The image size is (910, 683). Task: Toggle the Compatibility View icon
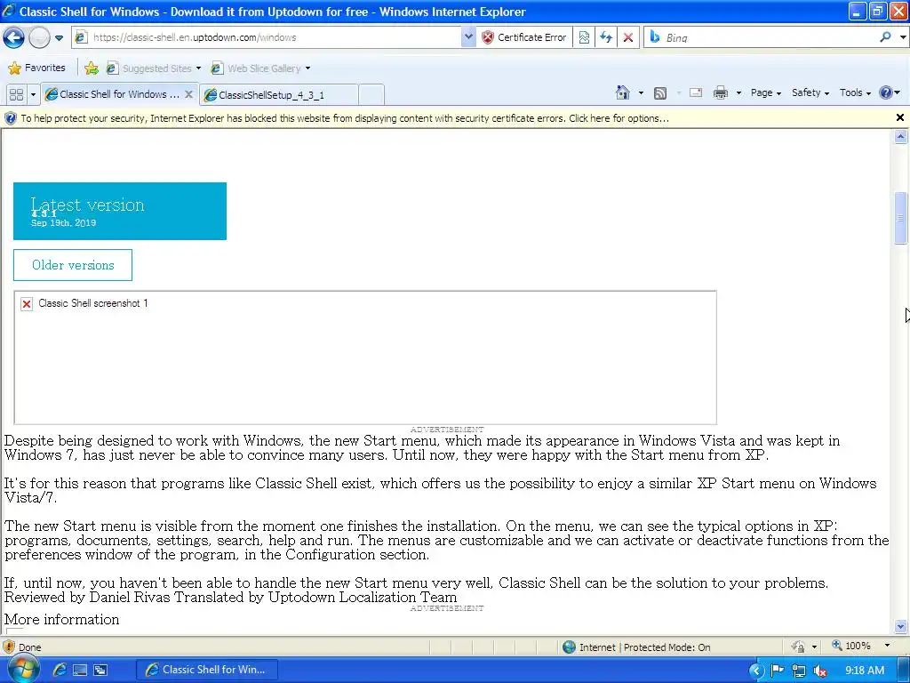point(584,37)
